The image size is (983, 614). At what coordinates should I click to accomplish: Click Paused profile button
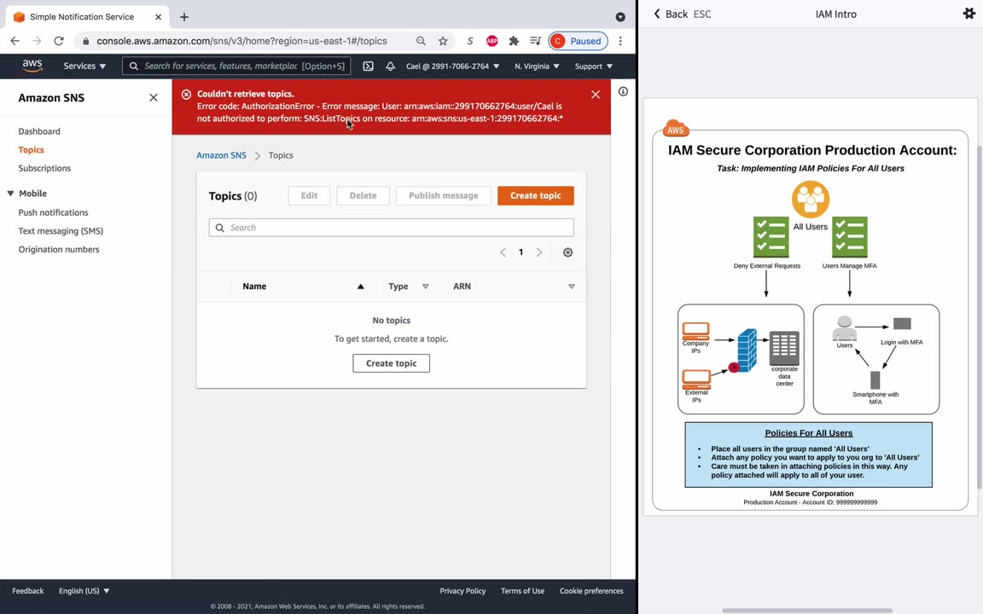[x=578, y=41]
